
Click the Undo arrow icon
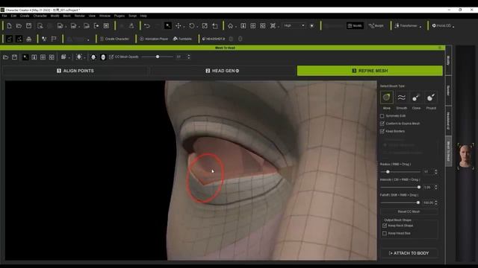147,26
